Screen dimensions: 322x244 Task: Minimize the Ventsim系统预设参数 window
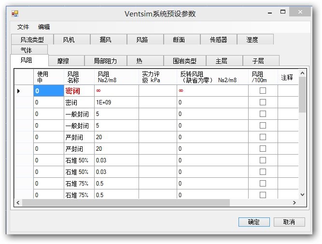(270, 13)
